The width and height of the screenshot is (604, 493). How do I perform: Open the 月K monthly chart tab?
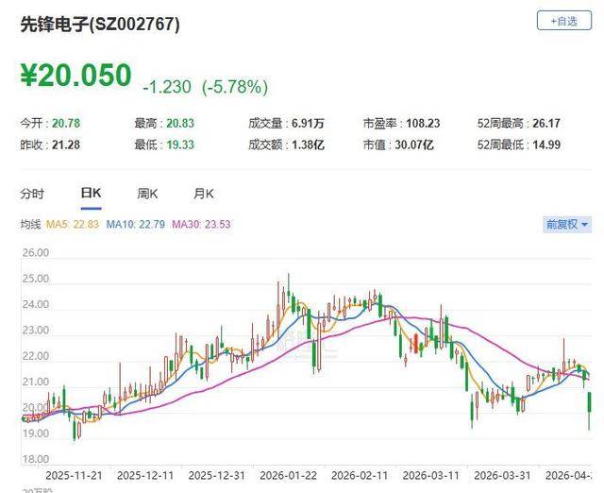point(204,194)
